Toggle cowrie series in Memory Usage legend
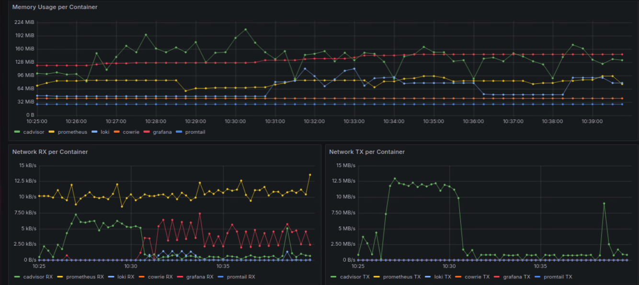The image size is (639, 285). tap(131, 132)
